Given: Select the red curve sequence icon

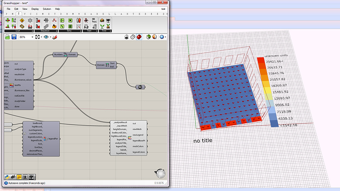Looking at the screenshot, I should pyautogui.click(x=54, y=20).
